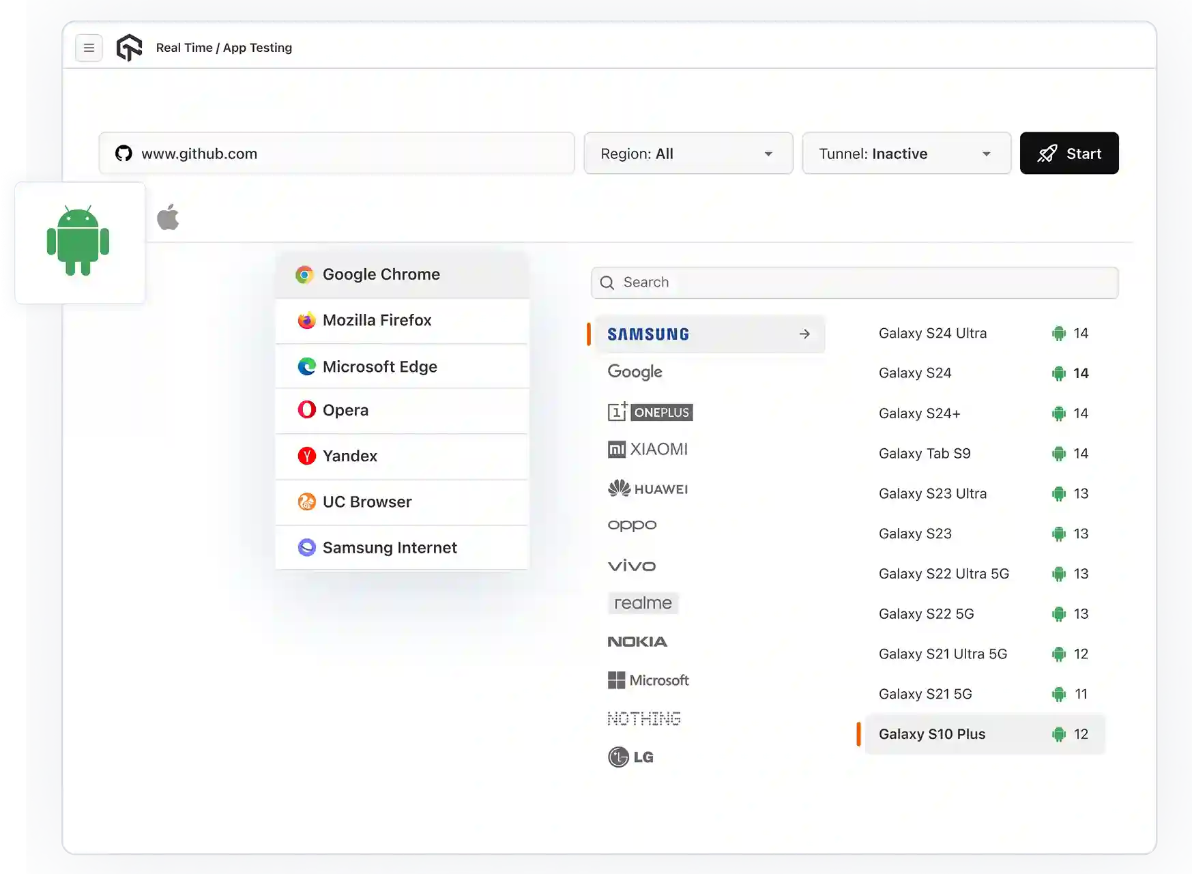Expand the Samsung brand arrow

click(x=804, y=334)
